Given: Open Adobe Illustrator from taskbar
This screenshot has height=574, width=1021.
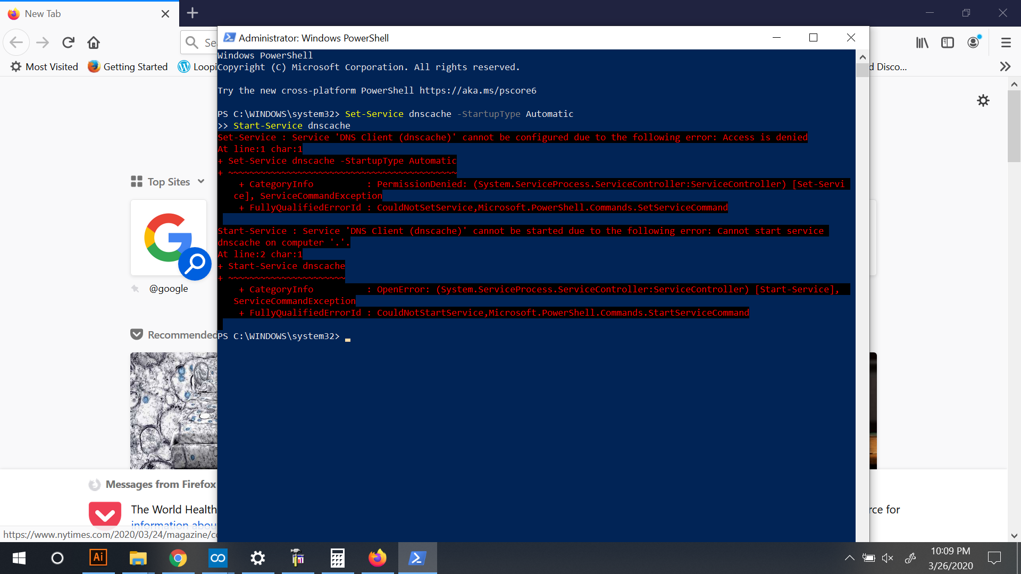Looking at the screenshot, I should [98, 558].
